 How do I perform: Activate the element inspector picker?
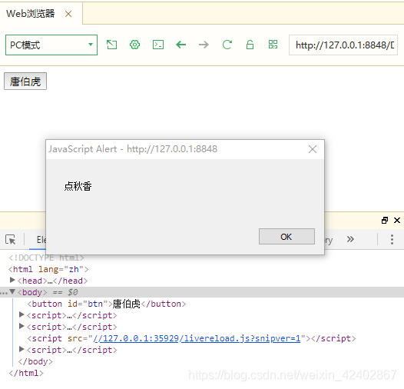point(11,239)
